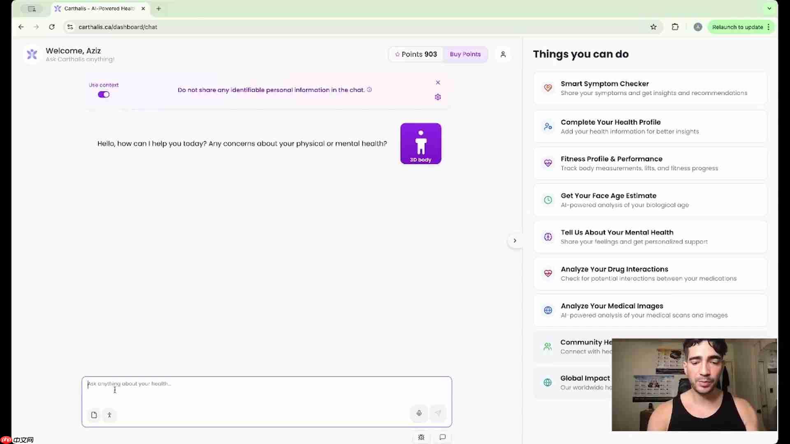
Task: Open the Chrome profile avatar
Action: [x=697, y=27]
